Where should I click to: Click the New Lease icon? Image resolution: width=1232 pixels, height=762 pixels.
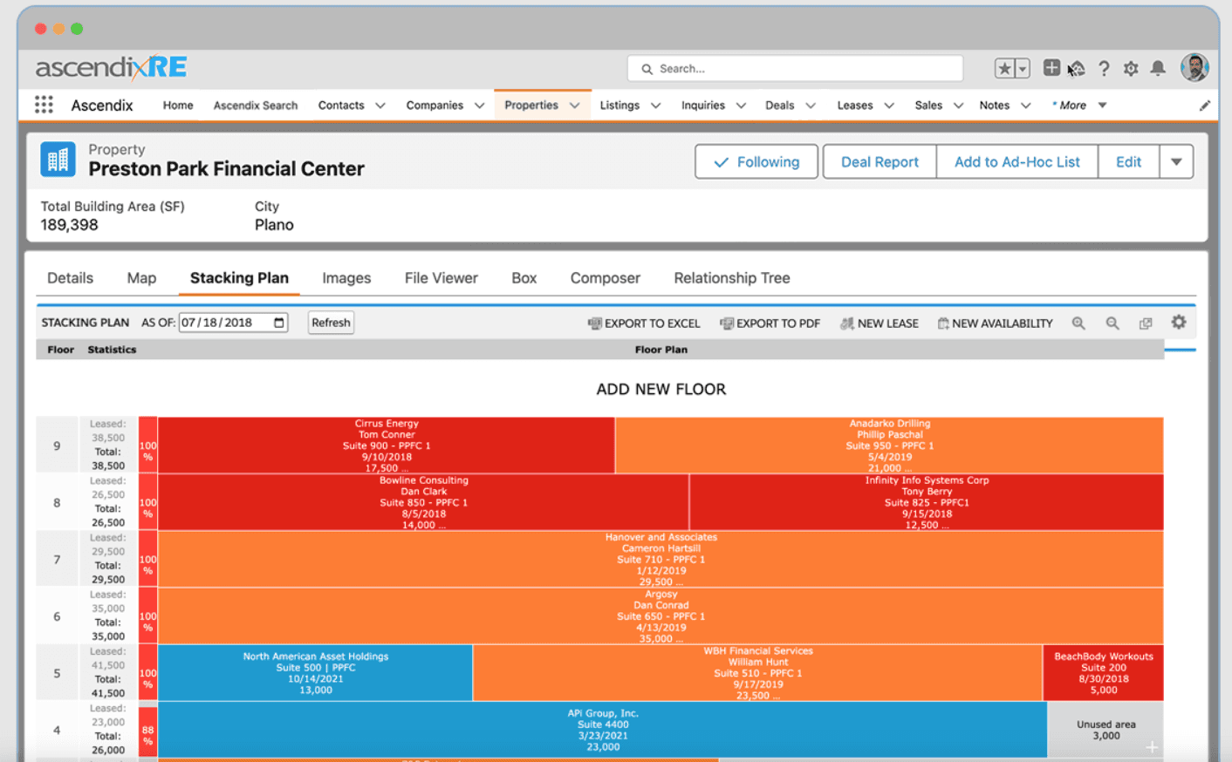(847, 323)
